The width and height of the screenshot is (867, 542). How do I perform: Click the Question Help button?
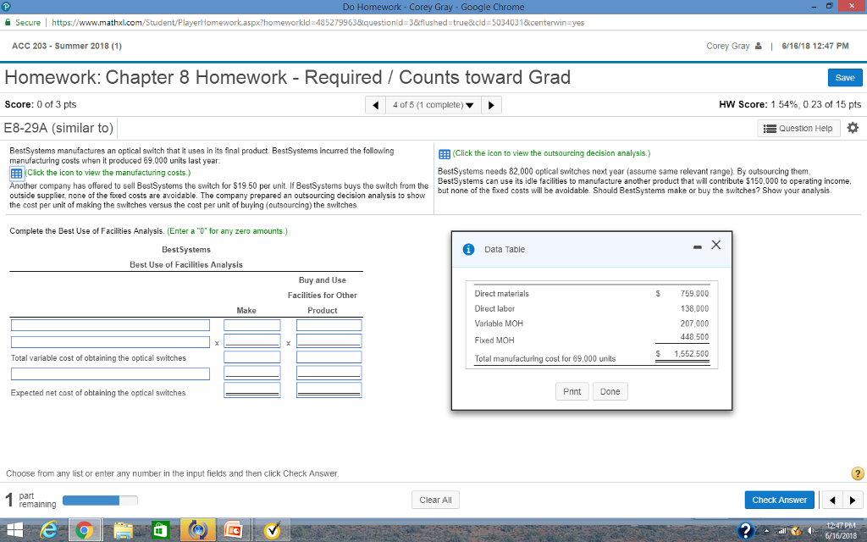pyautogui.click(x=798, y=129)
